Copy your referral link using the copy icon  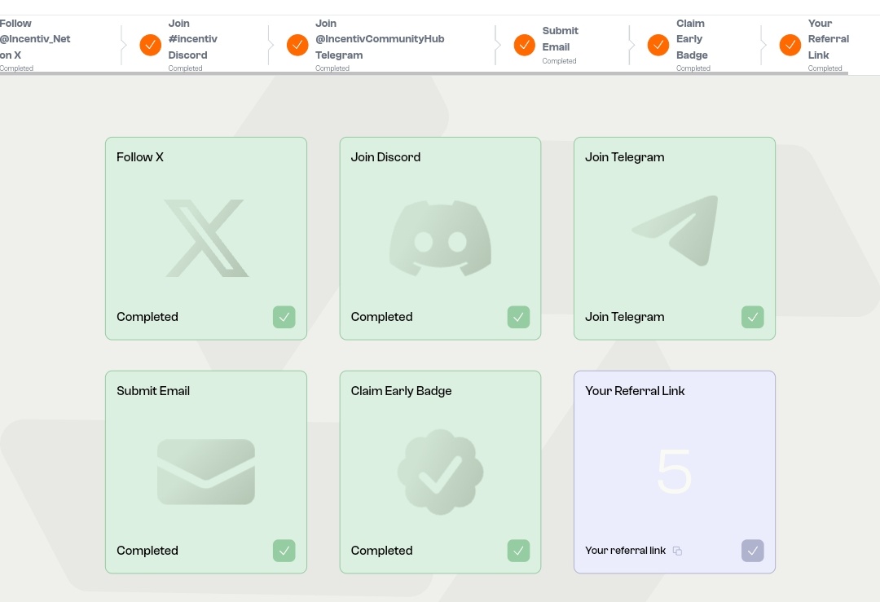(x=677, y=551)
